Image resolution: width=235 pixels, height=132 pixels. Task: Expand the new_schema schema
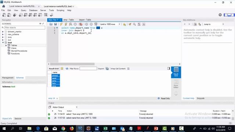3,34
